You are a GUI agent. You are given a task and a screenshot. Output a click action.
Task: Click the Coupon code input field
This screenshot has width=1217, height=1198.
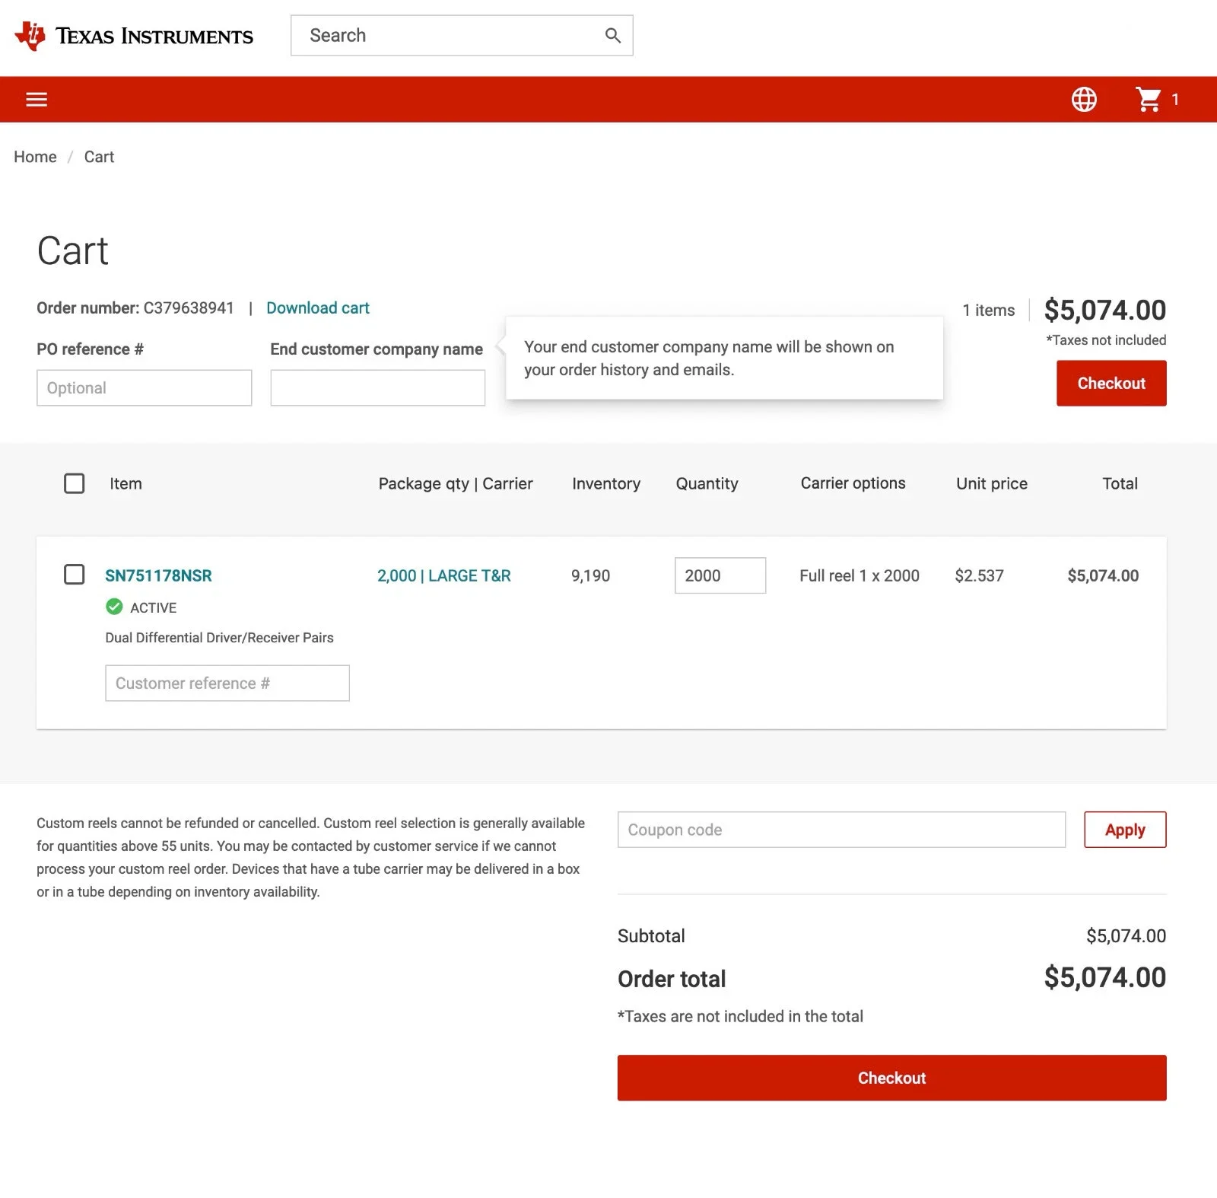841,830
